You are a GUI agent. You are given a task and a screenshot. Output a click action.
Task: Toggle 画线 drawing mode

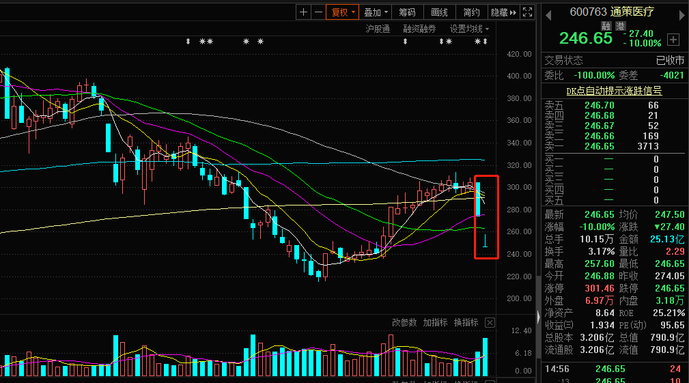click(439, 12)
